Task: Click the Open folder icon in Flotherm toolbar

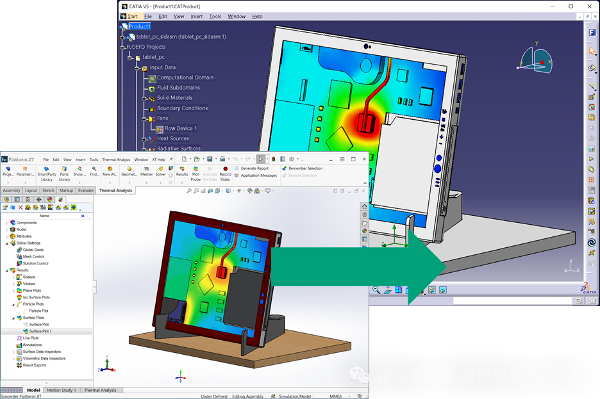Action: (197, 159)
